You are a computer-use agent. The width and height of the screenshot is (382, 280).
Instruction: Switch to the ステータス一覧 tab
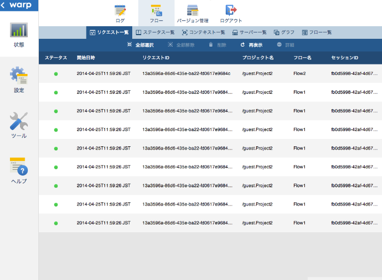pos(155,33)
